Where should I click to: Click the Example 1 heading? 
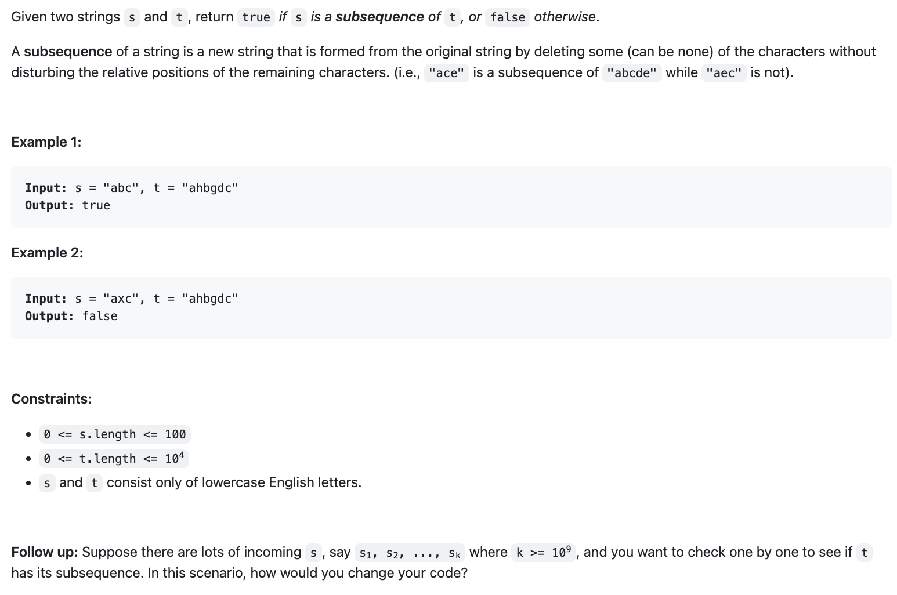point(46,142)
